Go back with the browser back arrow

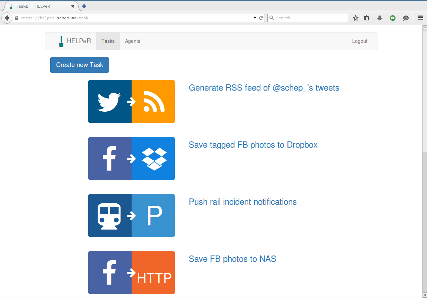tap(7, 18)
